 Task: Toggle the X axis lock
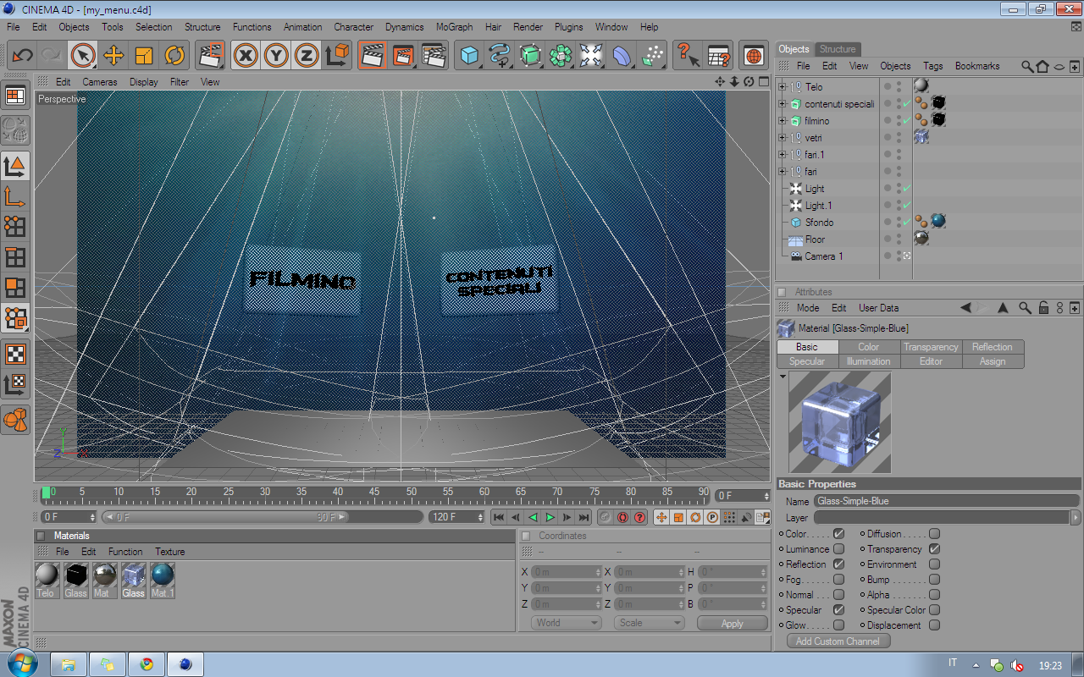coord(246,56)
